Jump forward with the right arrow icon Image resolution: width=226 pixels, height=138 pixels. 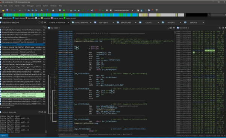point(20,11)
